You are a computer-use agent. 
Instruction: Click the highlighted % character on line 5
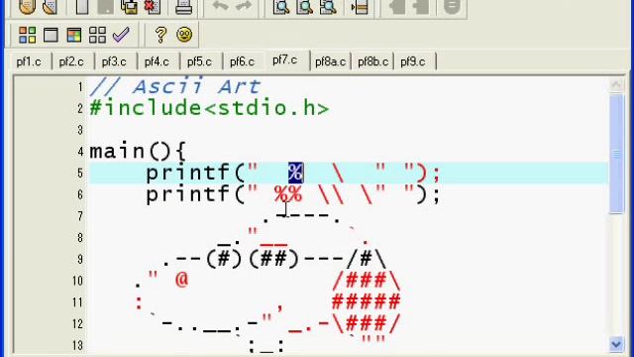(x=295, y=173)
